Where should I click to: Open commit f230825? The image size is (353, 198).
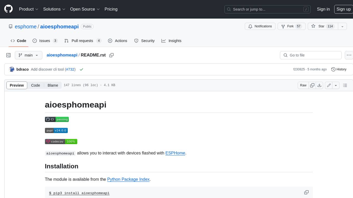pyautogui.click(x=299, y=69)
